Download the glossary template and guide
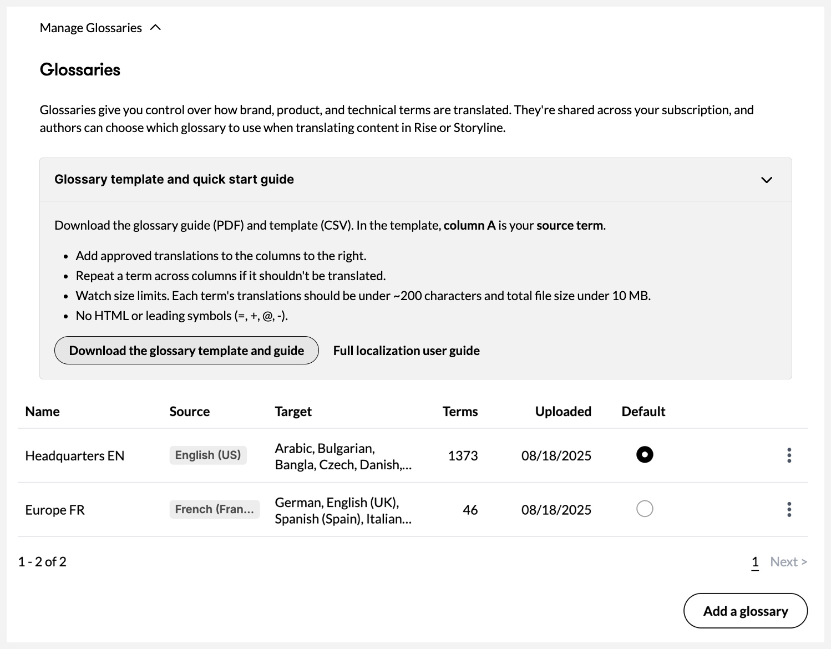The height and width of the screenshot is (649, 831). [186, 351]
